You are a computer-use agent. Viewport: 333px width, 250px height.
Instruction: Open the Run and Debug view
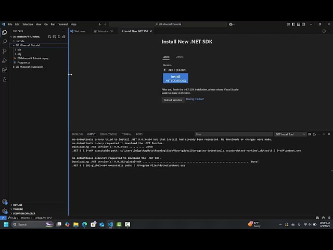tap(5, 60)
